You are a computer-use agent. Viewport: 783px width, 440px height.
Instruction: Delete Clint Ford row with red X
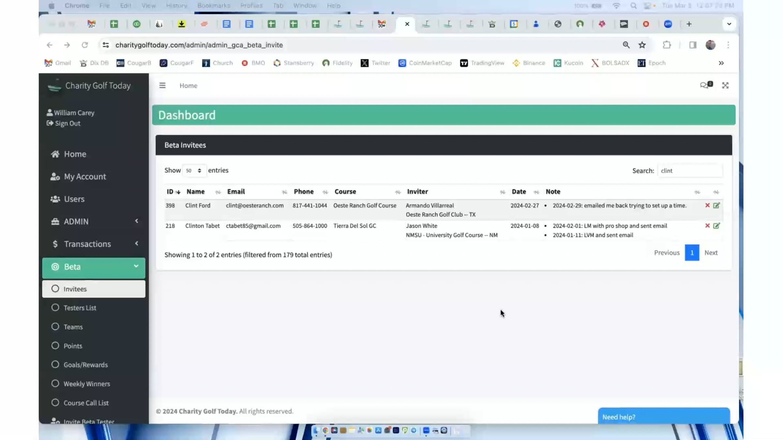tap(707, 205)
